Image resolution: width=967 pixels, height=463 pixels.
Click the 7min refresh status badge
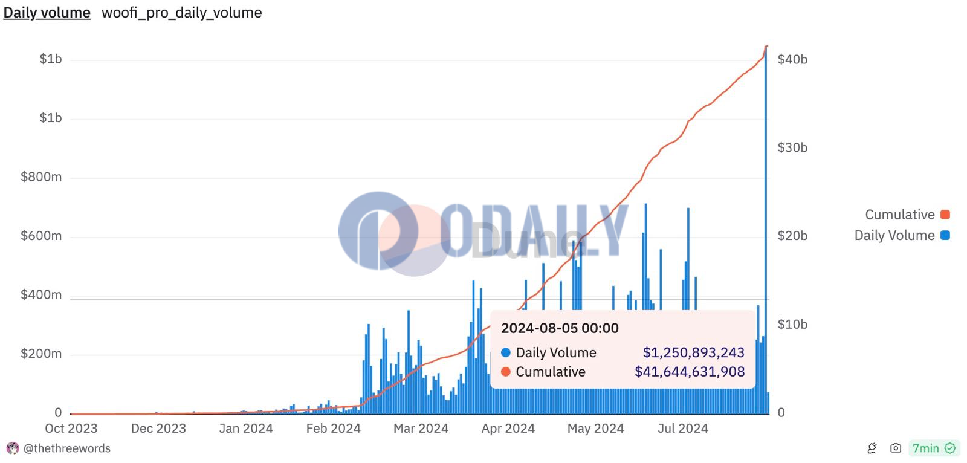(934, 448)
